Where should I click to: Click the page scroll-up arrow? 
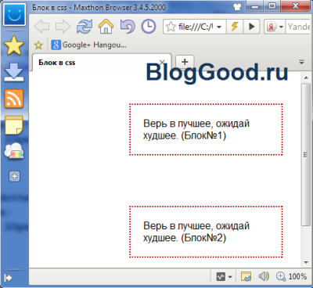306,77
